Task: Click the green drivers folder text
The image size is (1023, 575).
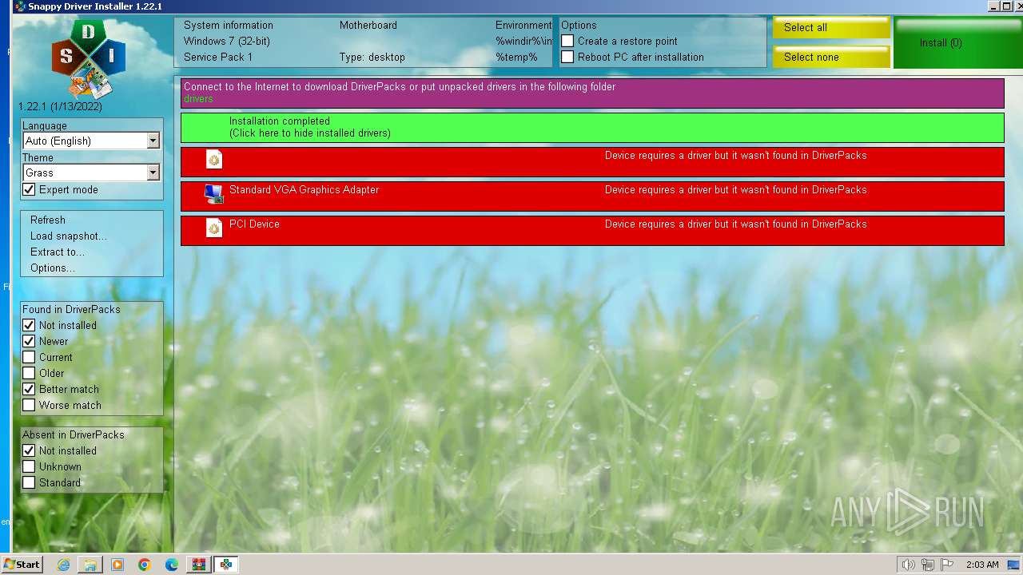Action: coord(198,98)
